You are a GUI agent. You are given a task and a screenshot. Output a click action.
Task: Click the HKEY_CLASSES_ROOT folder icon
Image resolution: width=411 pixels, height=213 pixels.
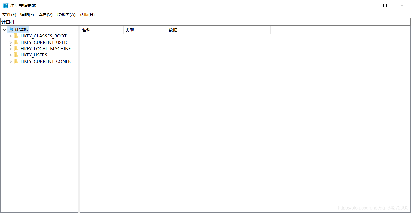tap(16, 36)
